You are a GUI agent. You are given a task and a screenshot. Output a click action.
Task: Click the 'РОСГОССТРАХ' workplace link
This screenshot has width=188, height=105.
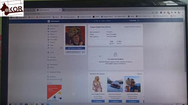coord(112,36)
